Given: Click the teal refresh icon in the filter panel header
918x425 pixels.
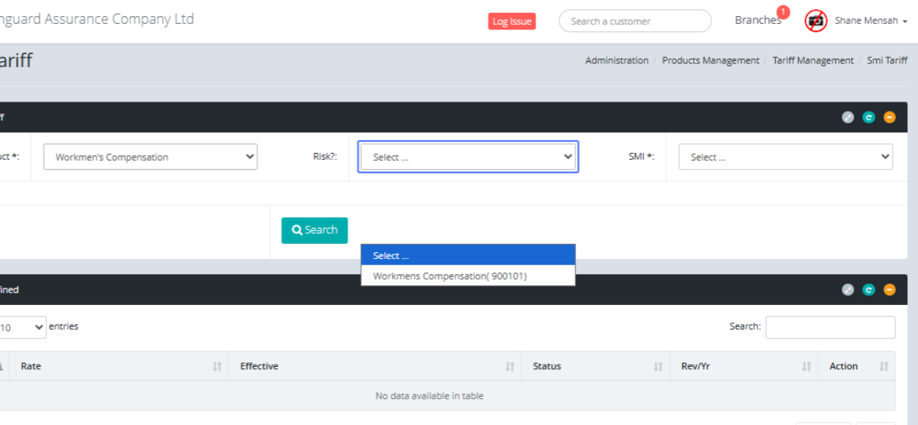Looking at the screenshot, I should [x=868, y=117].
